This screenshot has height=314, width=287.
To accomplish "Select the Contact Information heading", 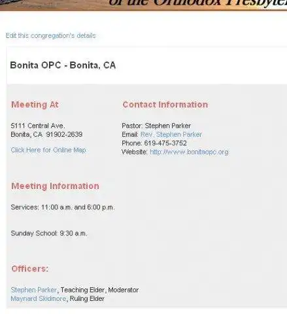I will pyautogui.click(x=165, y=105).
